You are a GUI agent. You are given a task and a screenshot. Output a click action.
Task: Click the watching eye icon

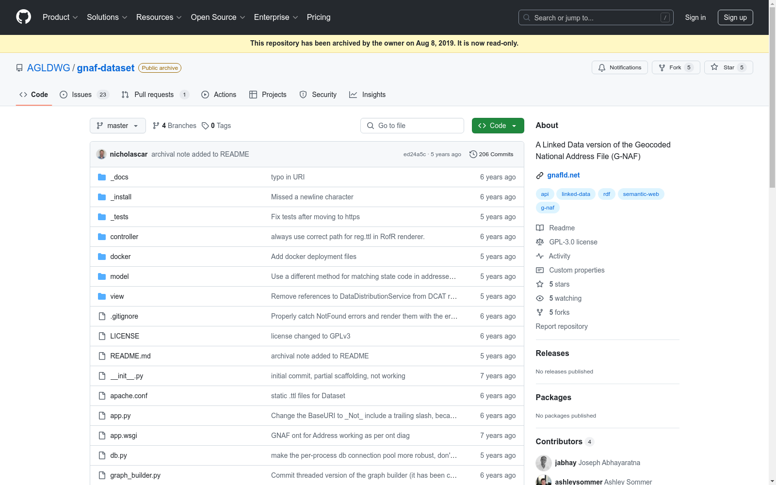pyautogui.click(x=540, y=298)
